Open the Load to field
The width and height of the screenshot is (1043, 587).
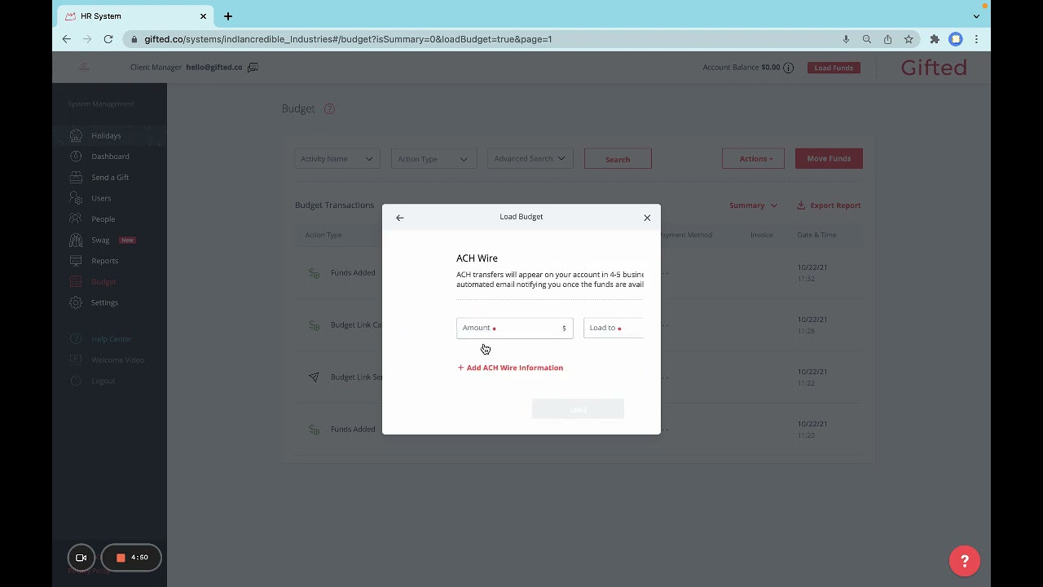(614, 328)
